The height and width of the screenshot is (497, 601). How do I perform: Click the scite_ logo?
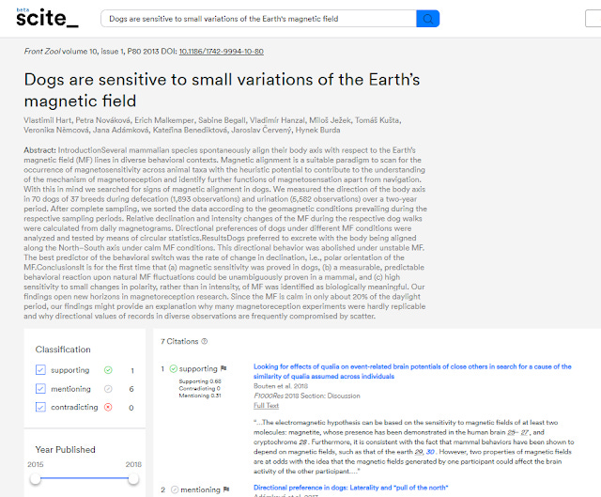click(47, 18)
